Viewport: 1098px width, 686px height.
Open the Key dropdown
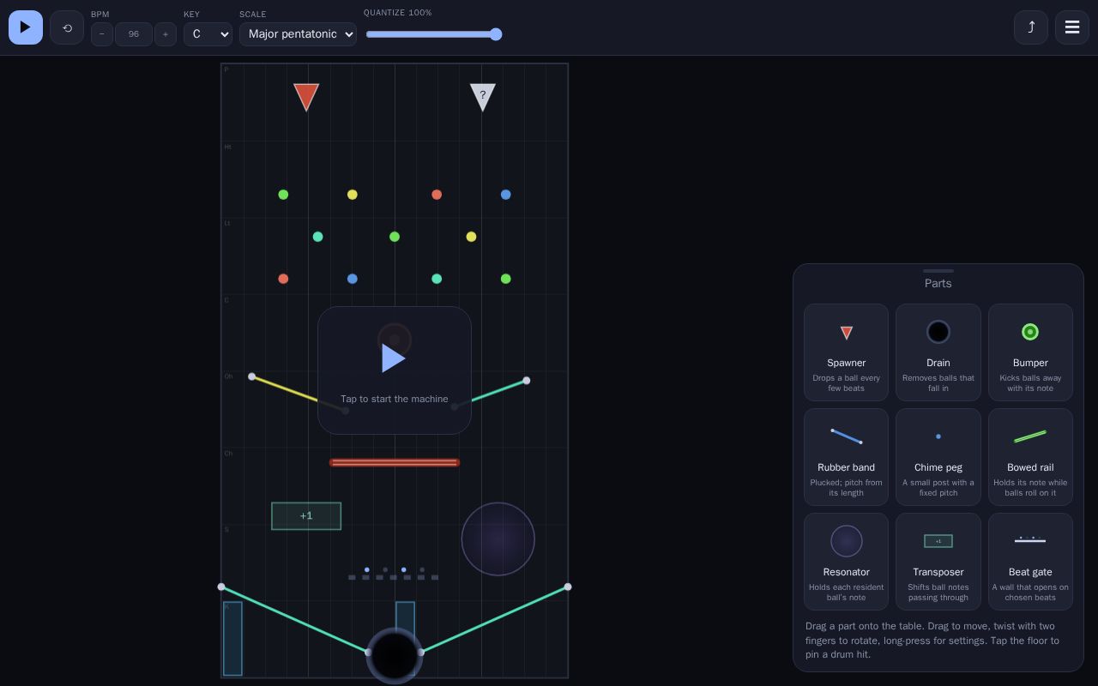point(208,33)
